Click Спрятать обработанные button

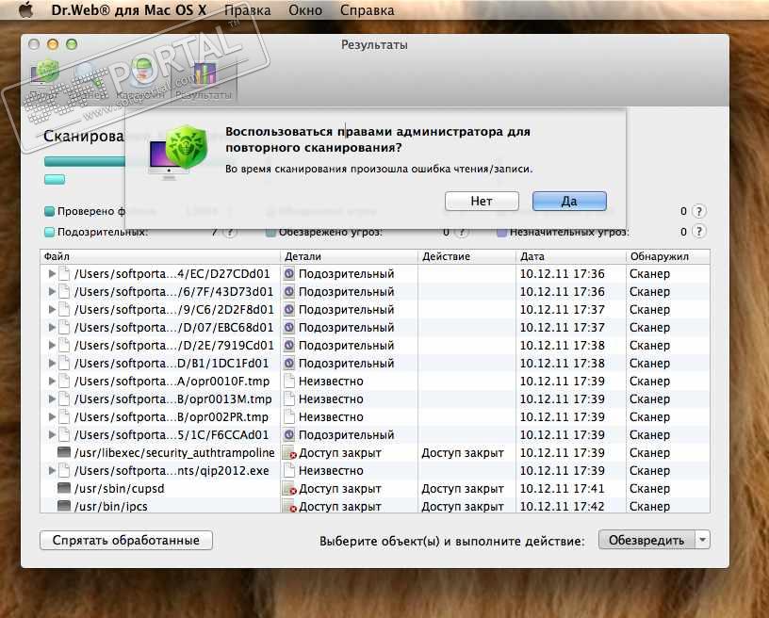126,540
